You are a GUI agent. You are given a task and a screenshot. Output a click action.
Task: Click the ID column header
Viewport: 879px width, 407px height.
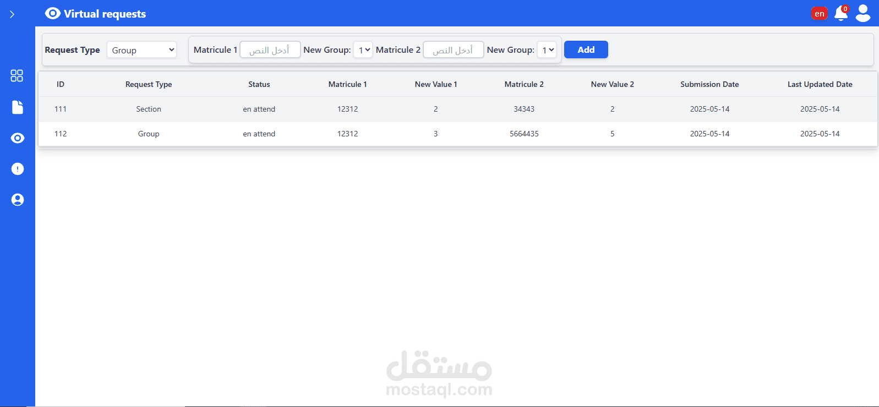coord(61,84)
